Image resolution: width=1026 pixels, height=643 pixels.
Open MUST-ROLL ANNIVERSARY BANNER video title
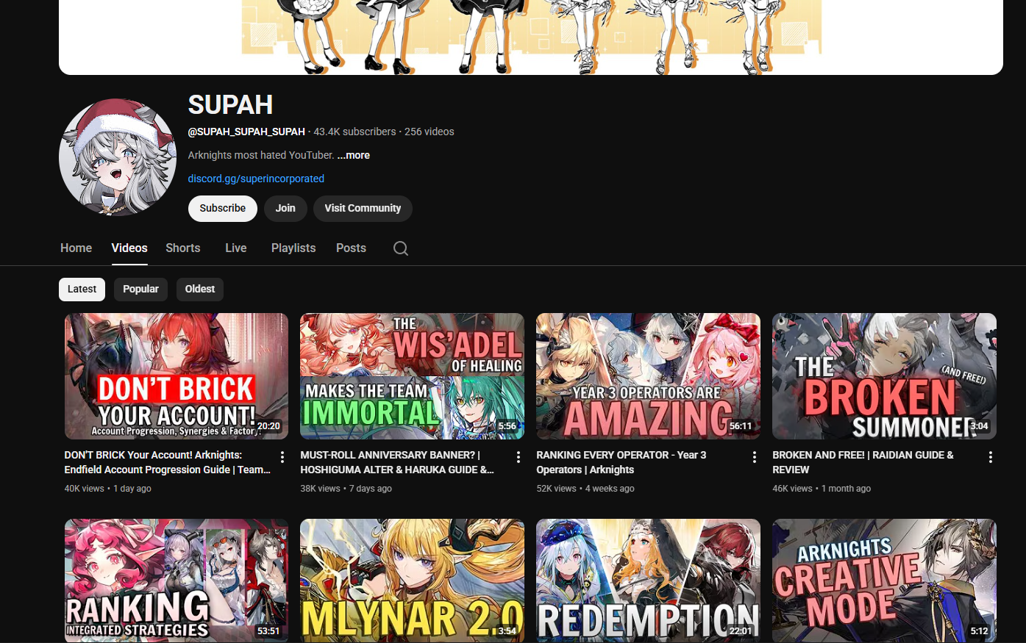point(397,462)
